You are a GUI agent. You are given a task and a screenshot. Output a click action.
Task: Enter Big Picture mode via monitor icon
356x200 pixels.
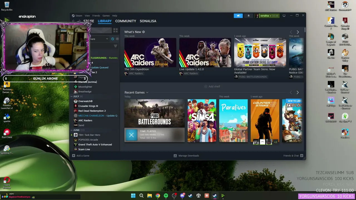284,16
